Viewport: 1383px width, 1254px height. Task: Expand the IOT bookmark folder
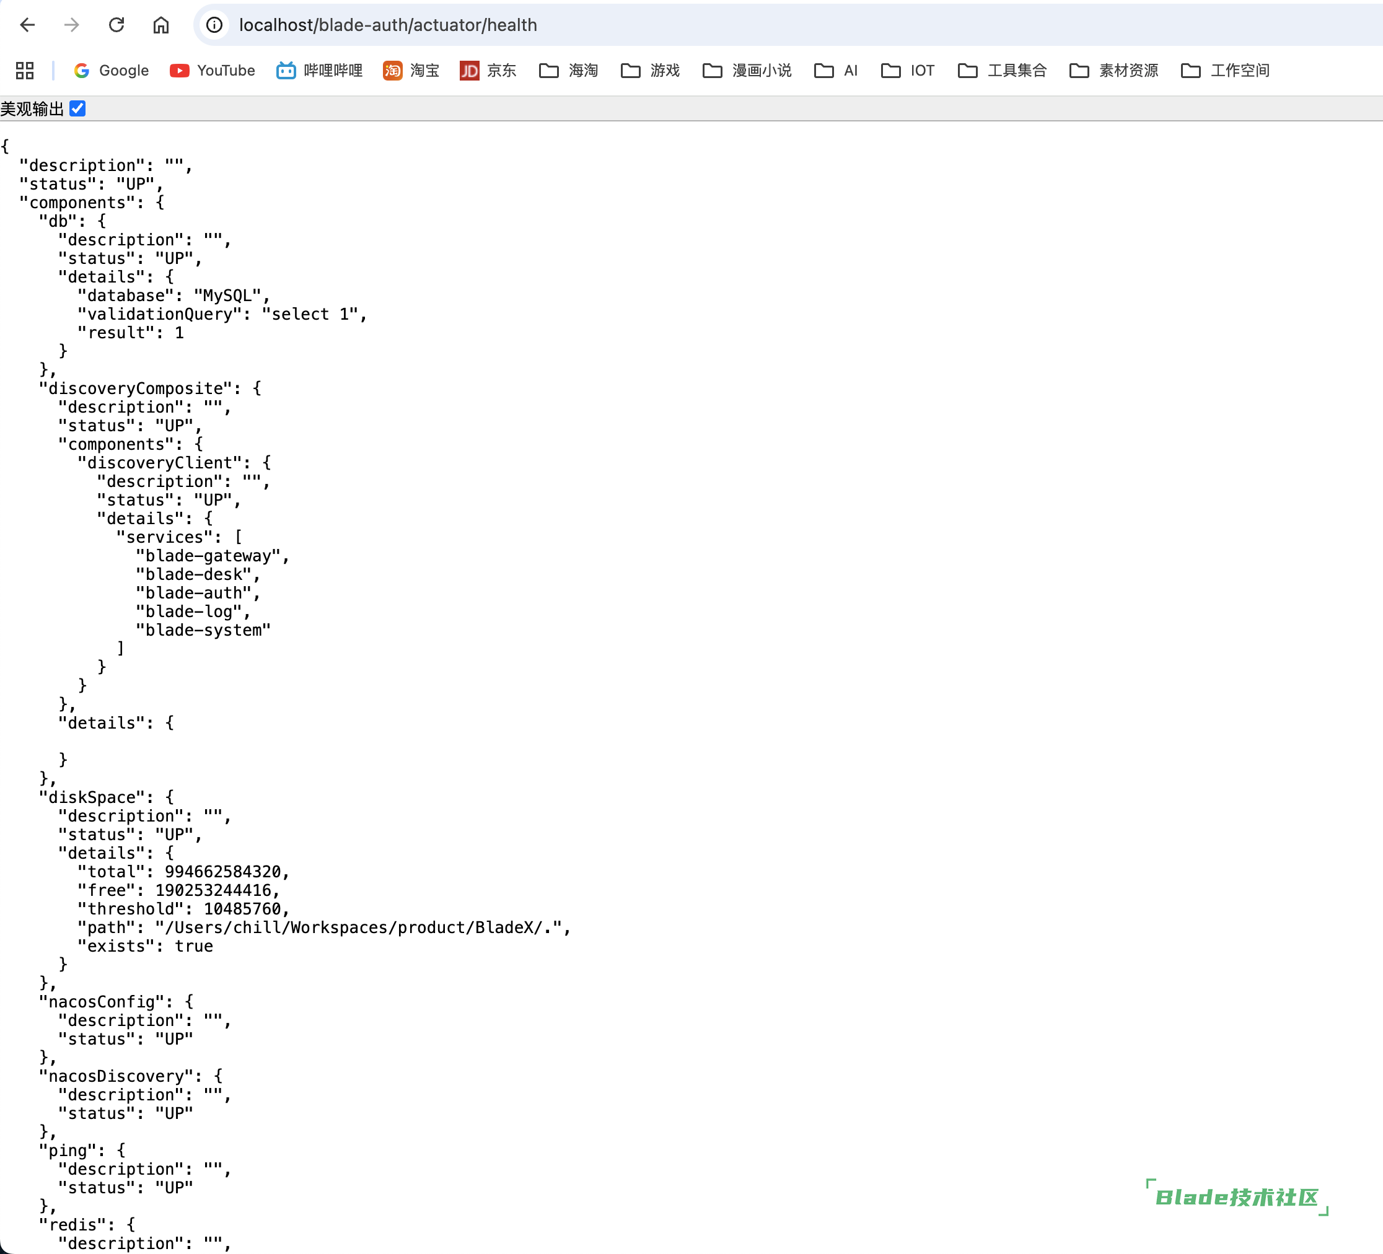(908, 71)
